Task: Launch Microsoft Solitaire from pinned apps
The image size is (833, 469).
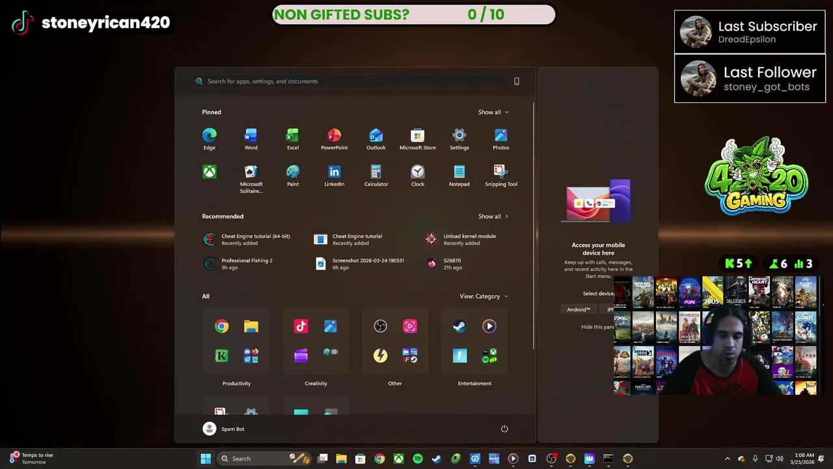Action: point(251,178)
